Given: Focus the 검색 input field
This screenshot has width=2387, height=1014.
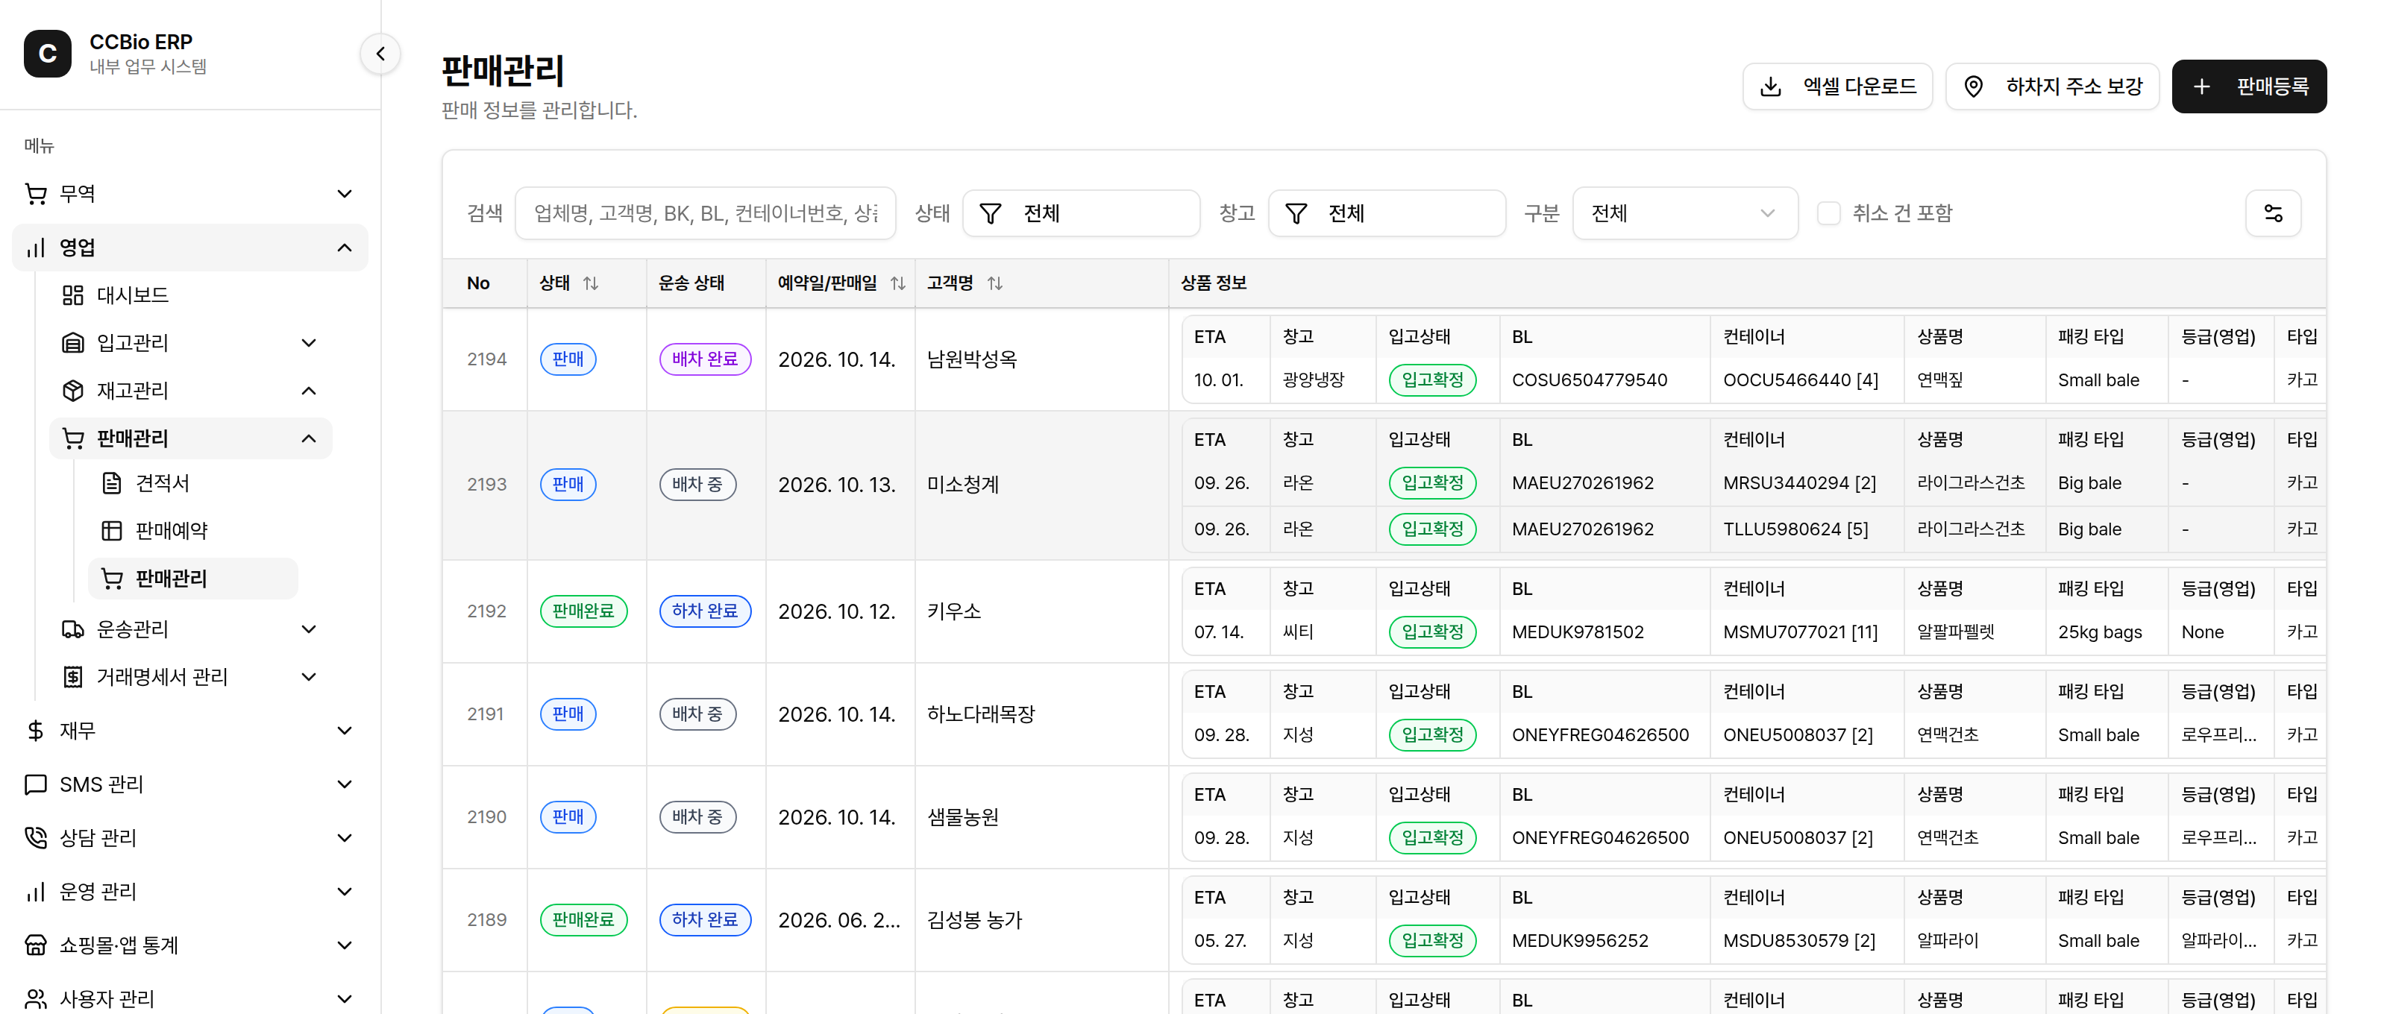Looking at the screenshot, I should point(704,213).
